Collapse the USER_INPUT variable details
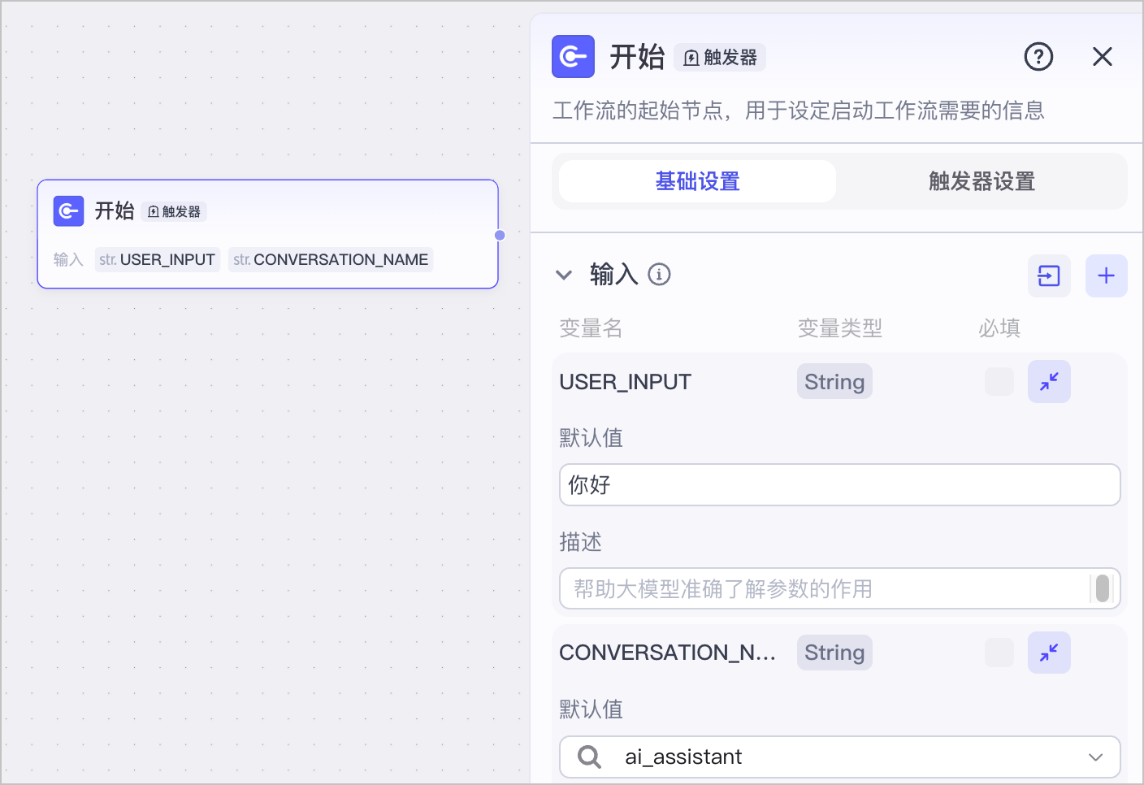Viewport: 1144px width, 785px height. [1049, 381]
